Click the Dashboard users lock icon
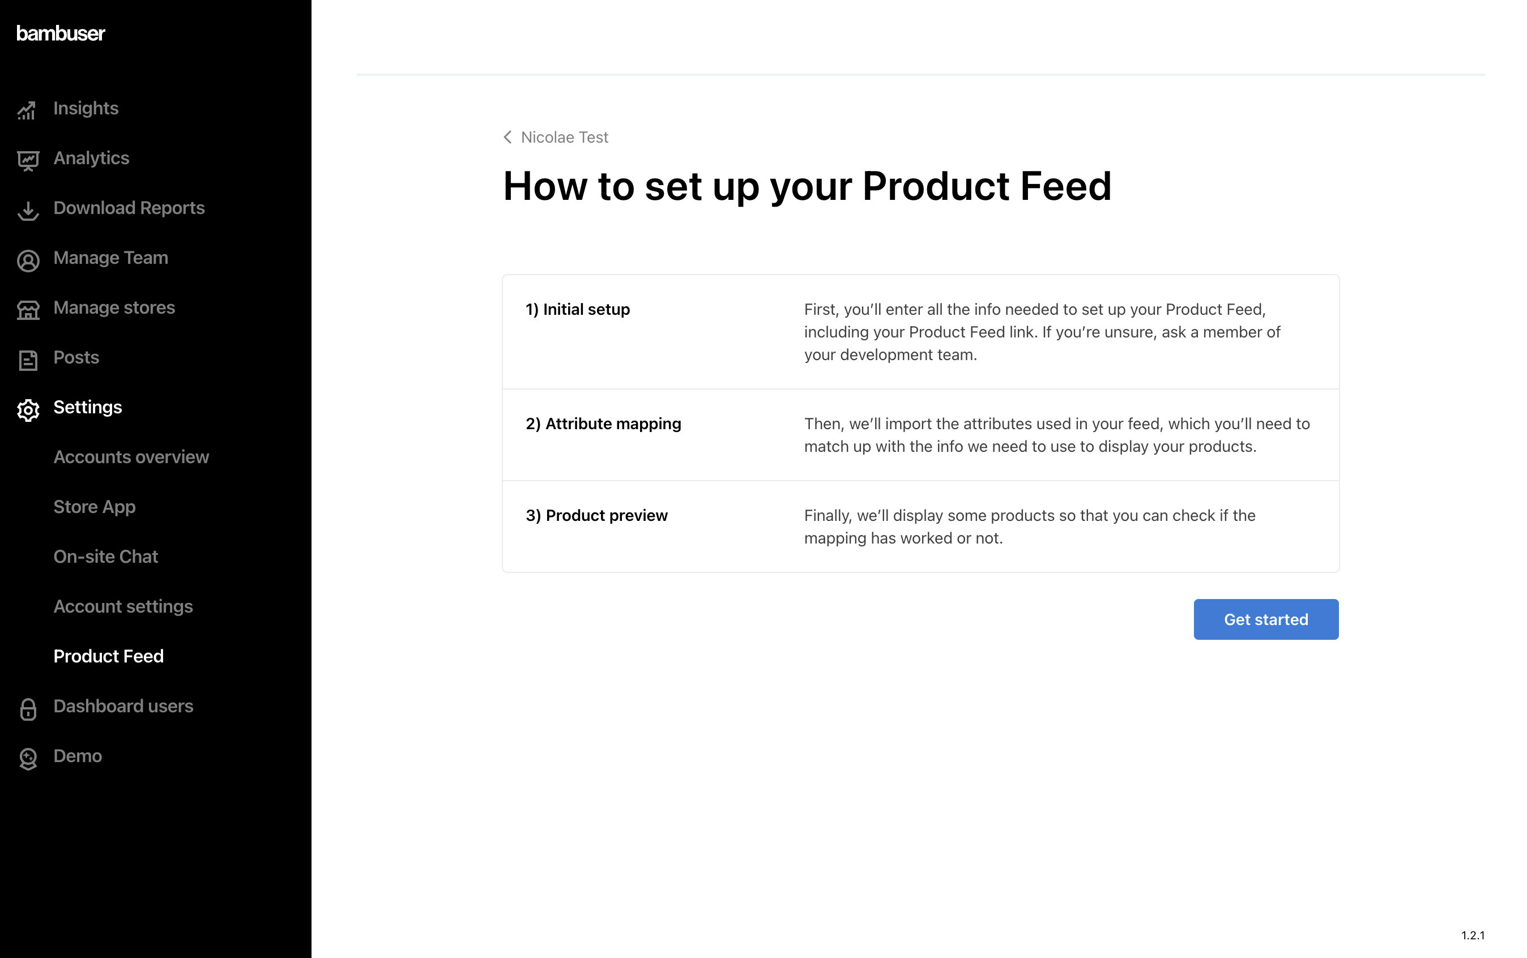This screenshot has height=958, width=1527. click(27, 708)
